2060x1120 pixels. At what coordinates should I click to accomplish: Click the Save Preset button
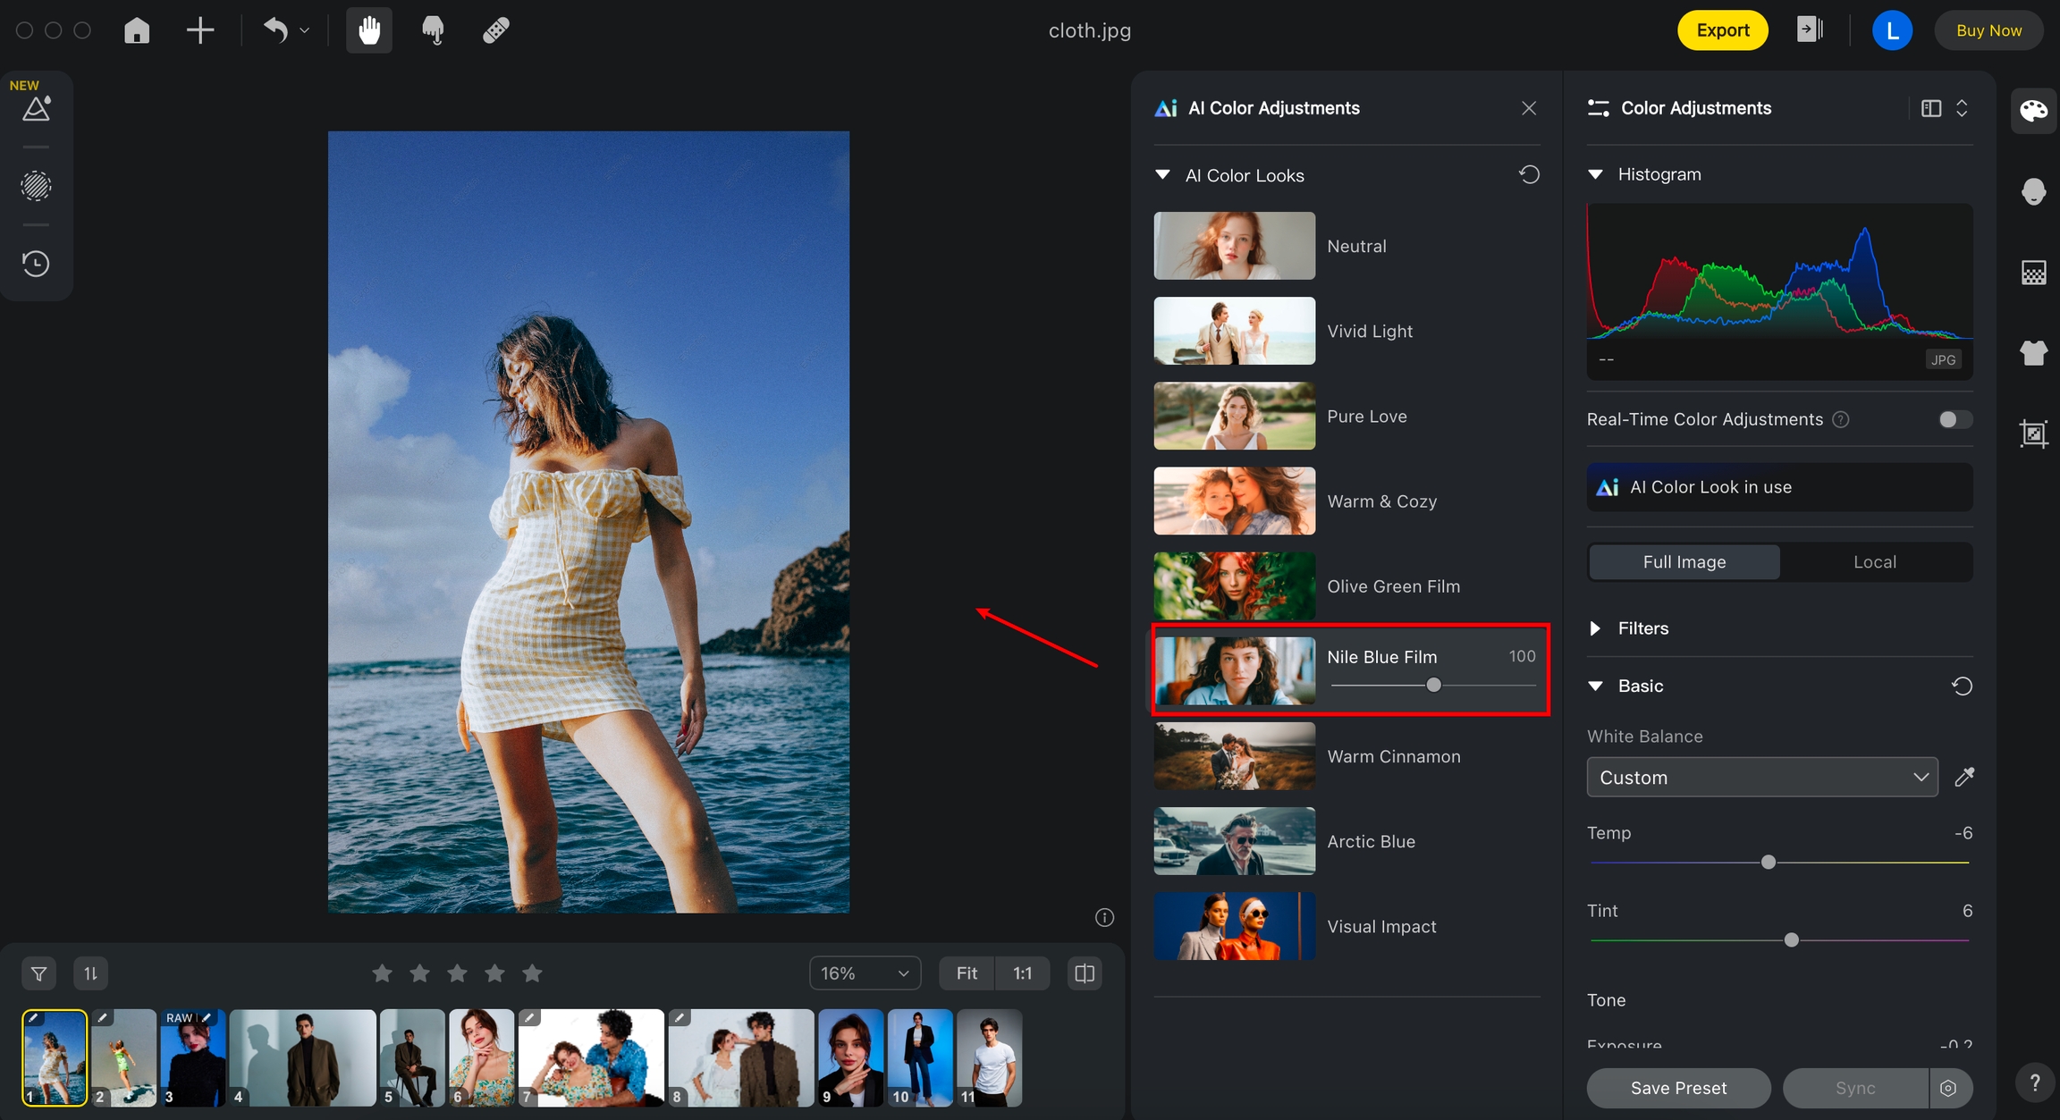(1678, 1088)
